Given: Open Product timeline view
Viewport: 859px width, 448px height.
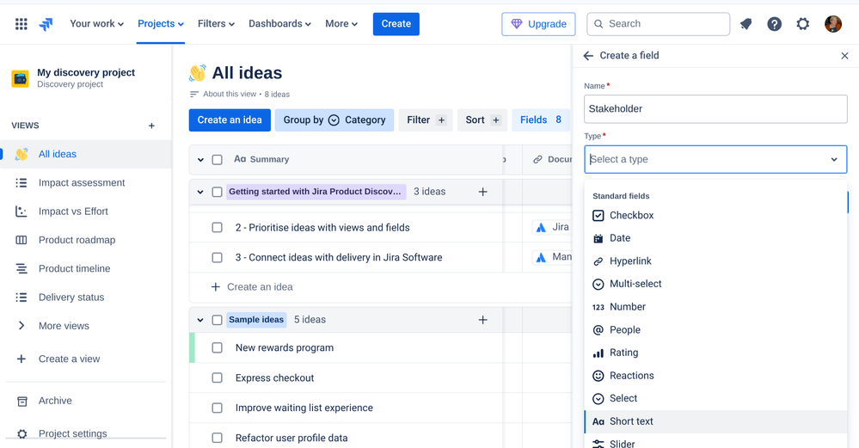Looking at the screenshot, I should tap(85, 269).
